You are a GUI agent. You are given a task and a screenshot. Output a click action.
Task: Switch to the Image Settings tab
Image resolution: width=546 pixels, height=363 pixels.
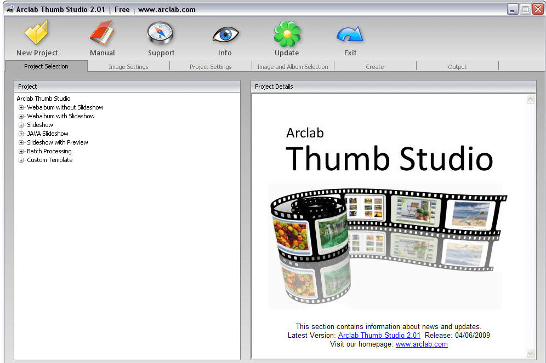point(128,66)
